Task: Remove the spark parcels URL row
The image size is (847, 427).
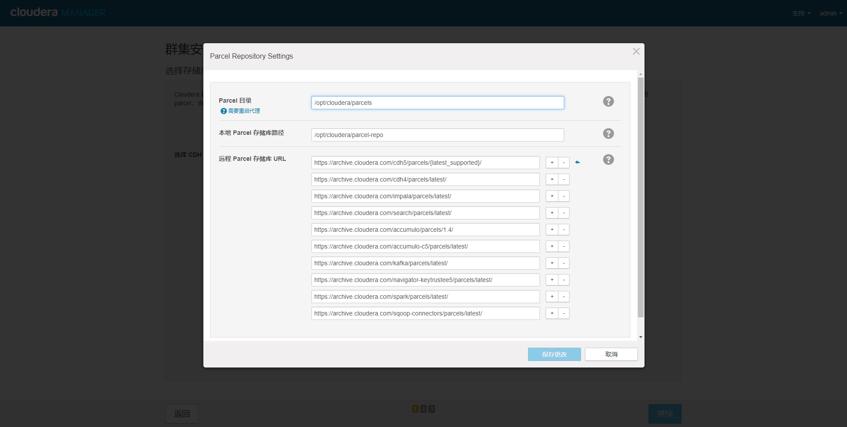Action: [x=564, y=297]
